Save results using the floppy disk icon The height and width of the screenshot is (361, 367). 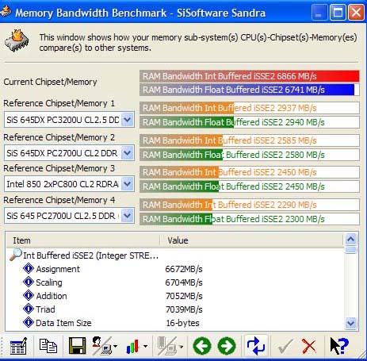pyautogui.click(x=77, y=346)
